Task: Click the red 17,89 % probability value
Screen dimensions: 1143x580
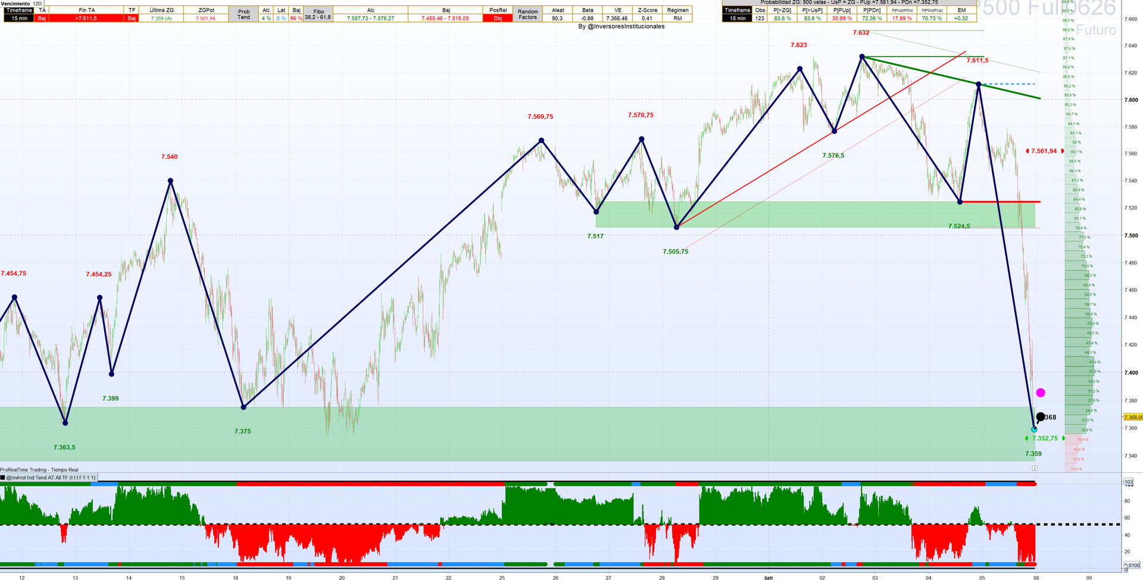Action: click(902, 18)
